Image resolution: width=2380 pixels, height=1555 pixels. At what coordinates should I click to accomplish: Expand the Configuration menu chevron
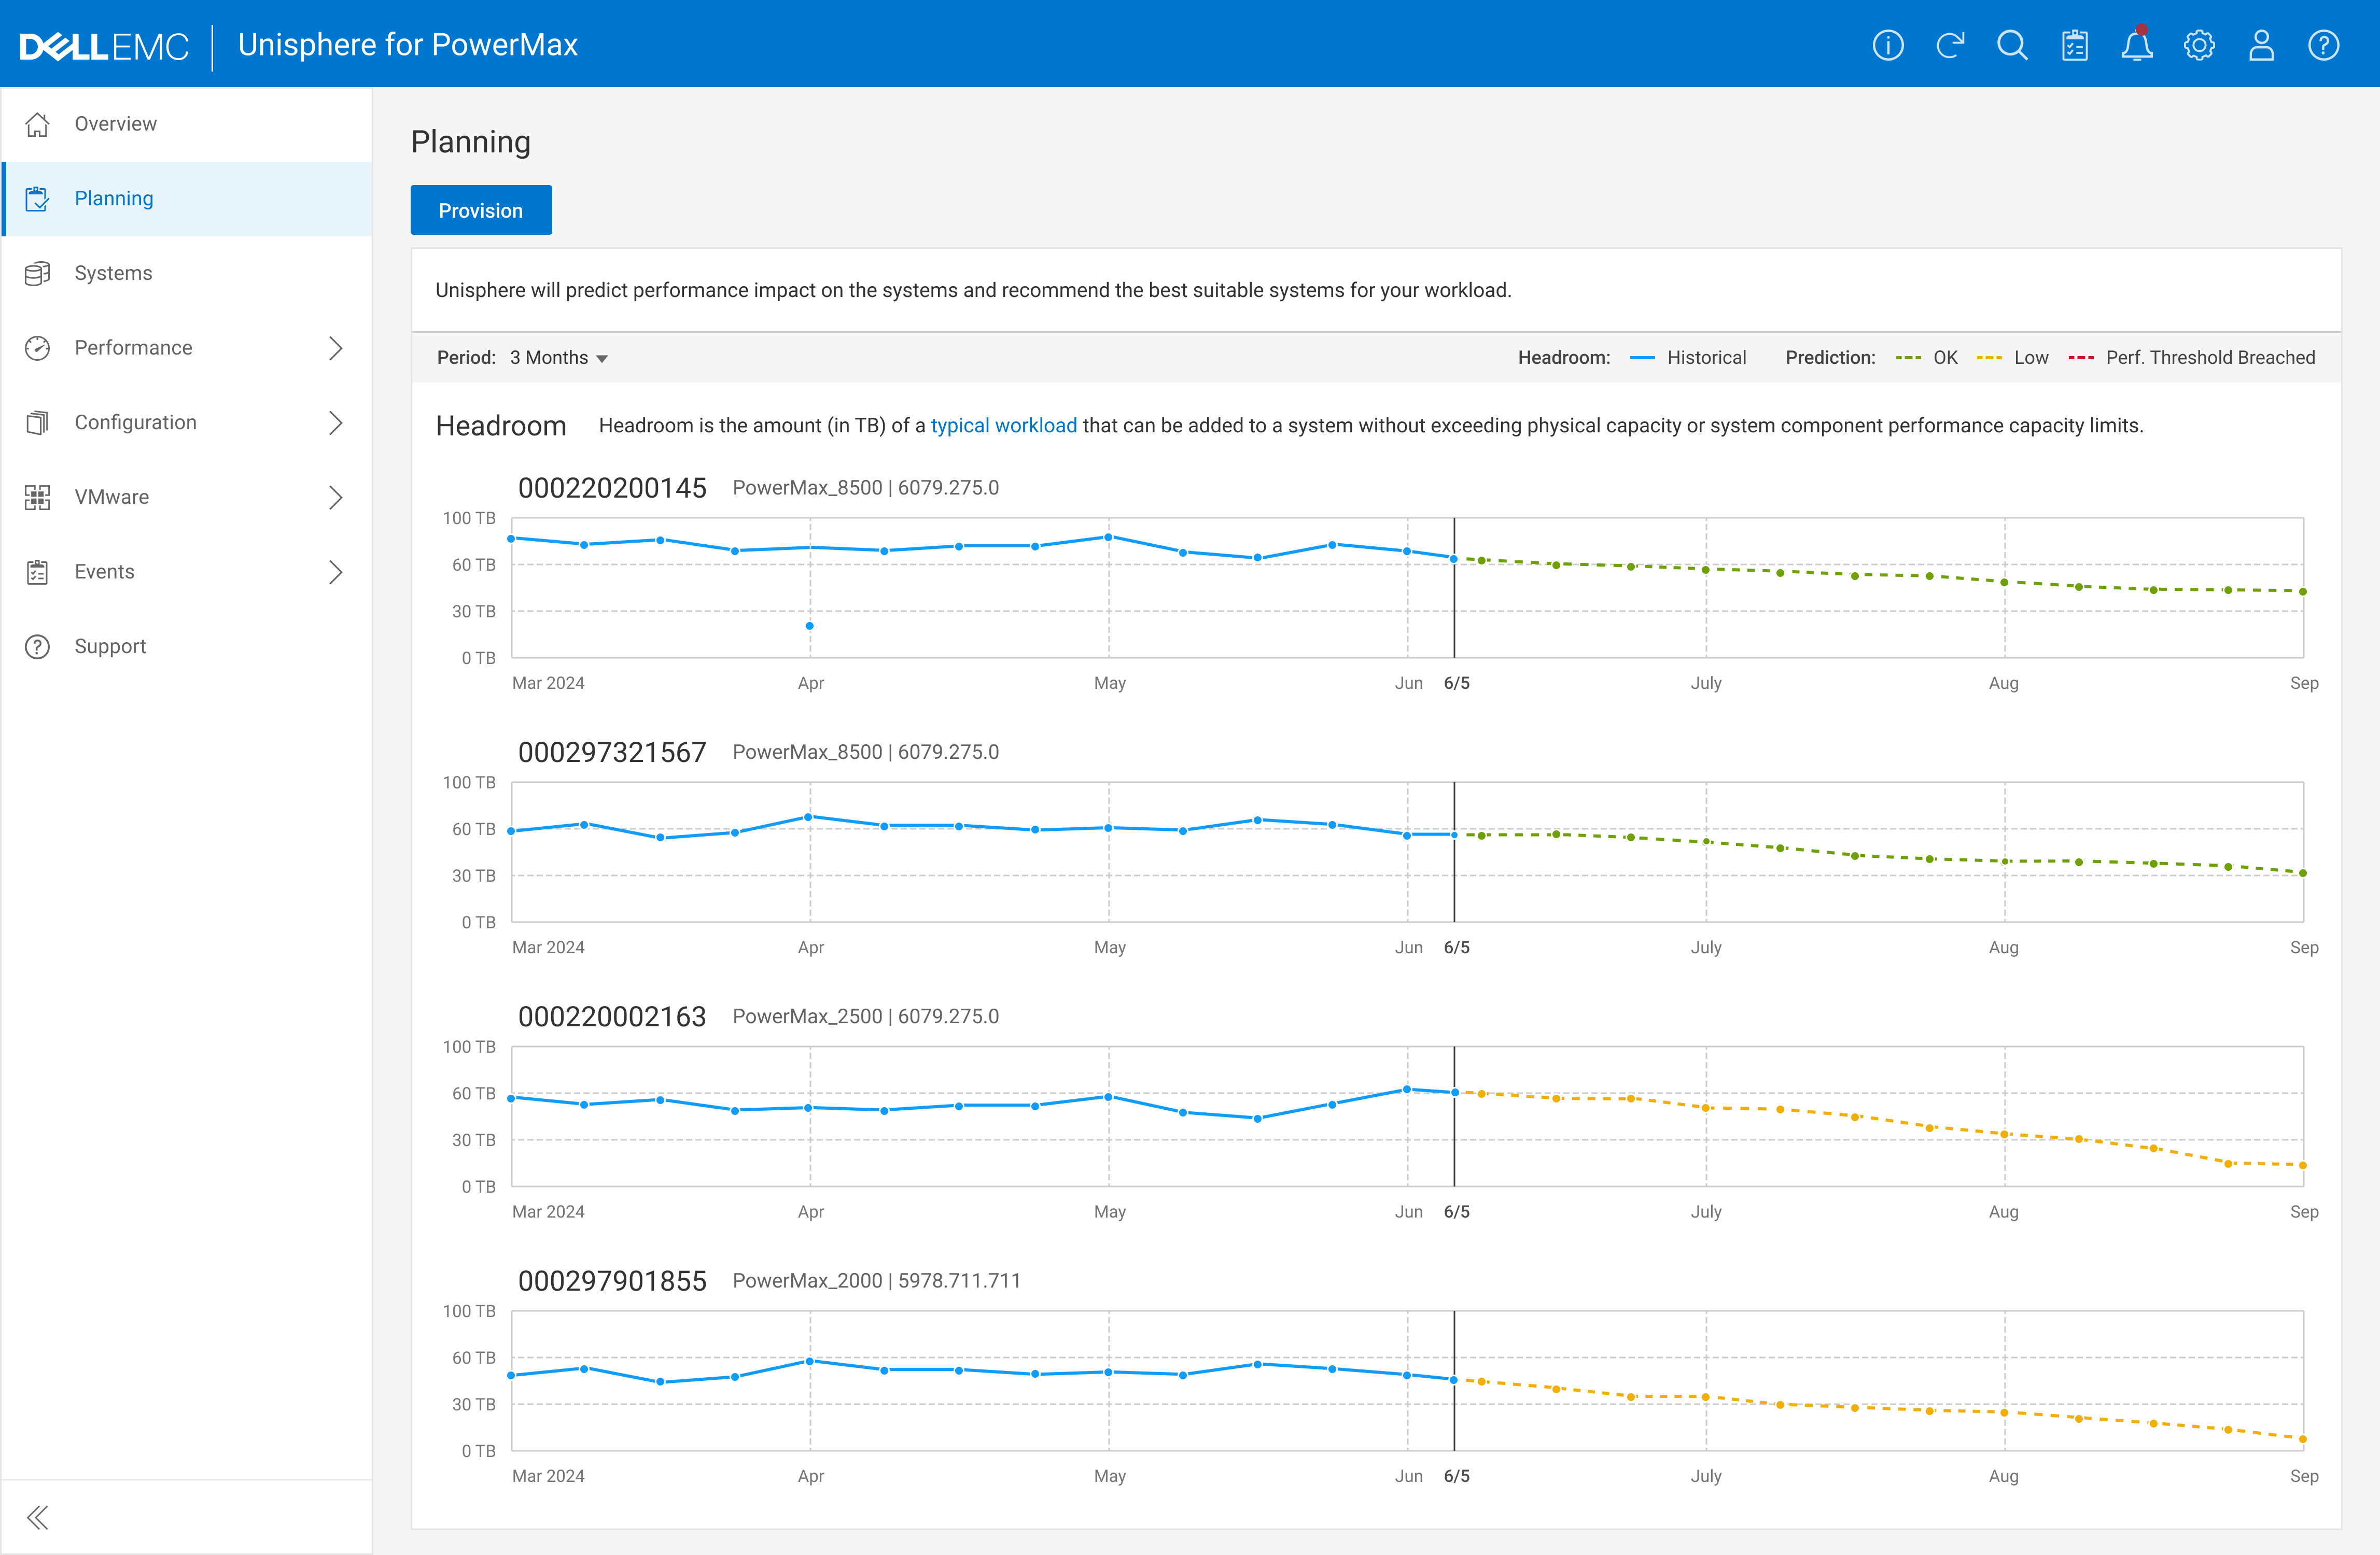click(336, 423)
